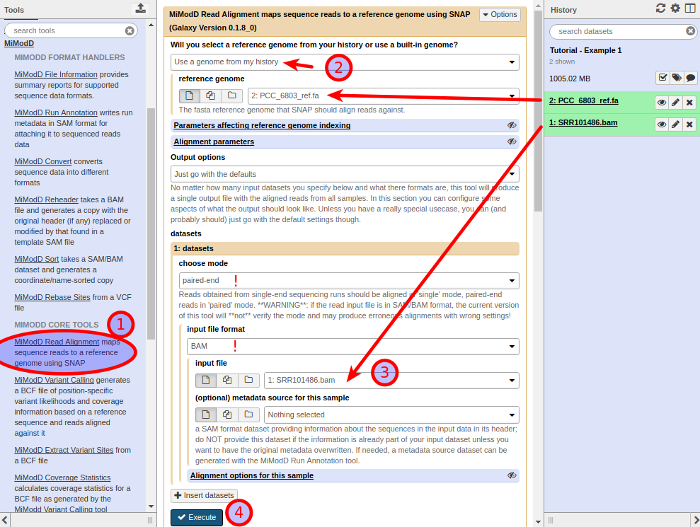Open MiModD Variant Calling tool
Screen dimensions: 700x527
click(54, 380)
